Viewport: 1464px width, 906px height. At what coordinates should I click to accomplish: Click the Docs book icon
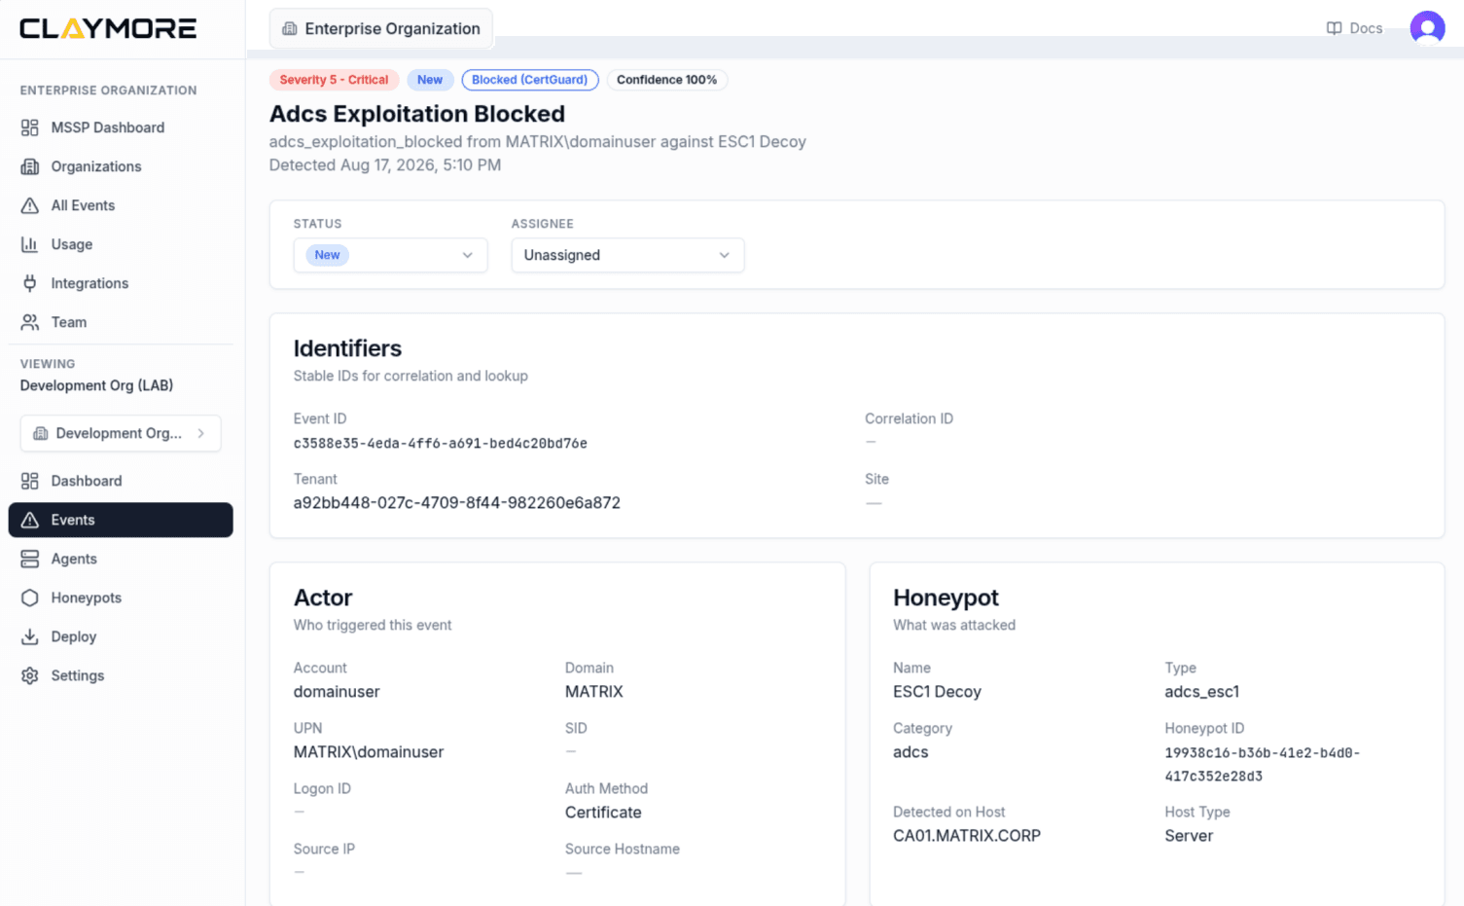[x=1335, y=28]
